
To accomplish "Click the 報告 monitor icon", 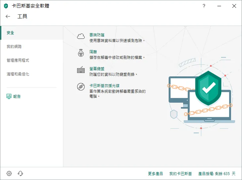I will pyautogui.click(x=9, y=96).
